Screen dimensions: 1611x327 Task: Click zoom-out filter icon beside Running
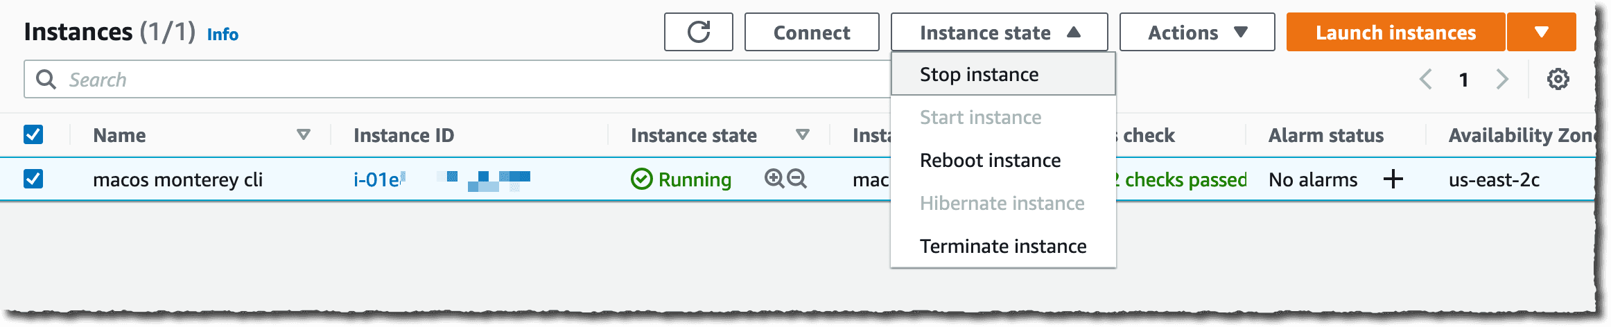[x=797, y=179]
